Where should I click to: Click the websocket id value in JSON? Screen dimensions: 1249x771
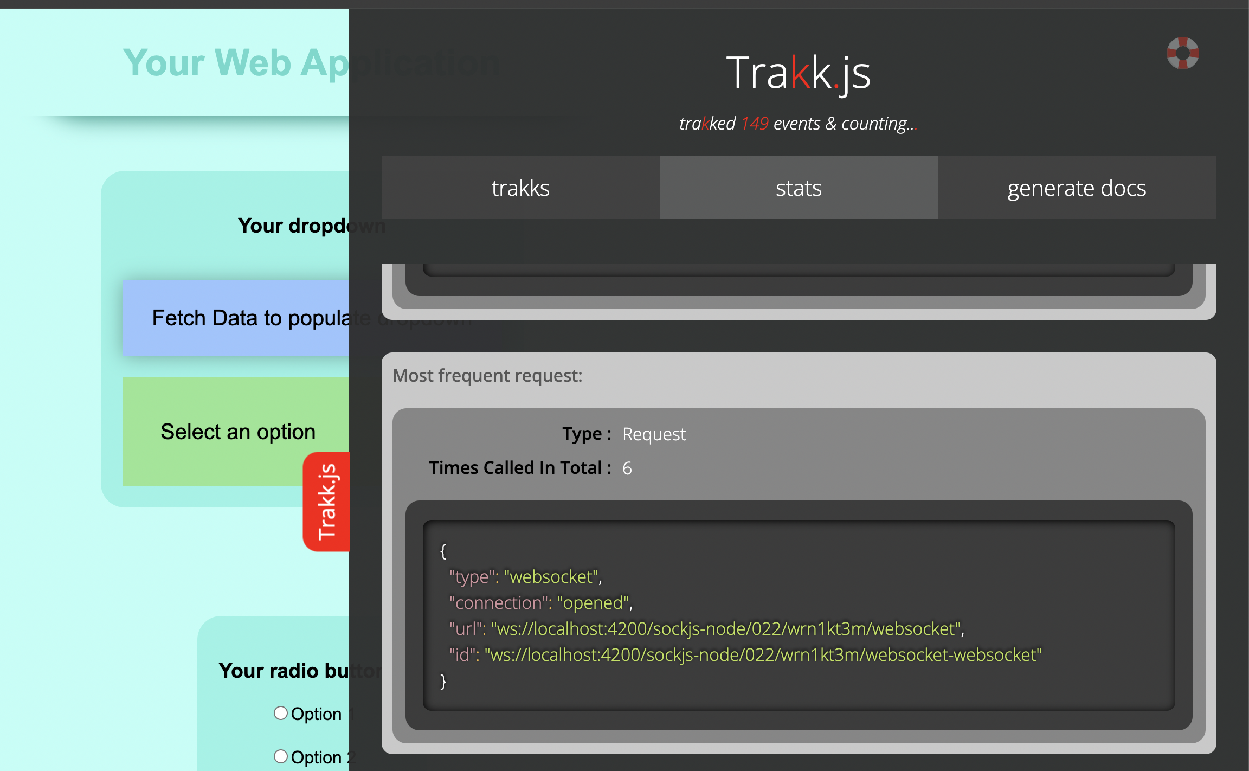[763, 655]
